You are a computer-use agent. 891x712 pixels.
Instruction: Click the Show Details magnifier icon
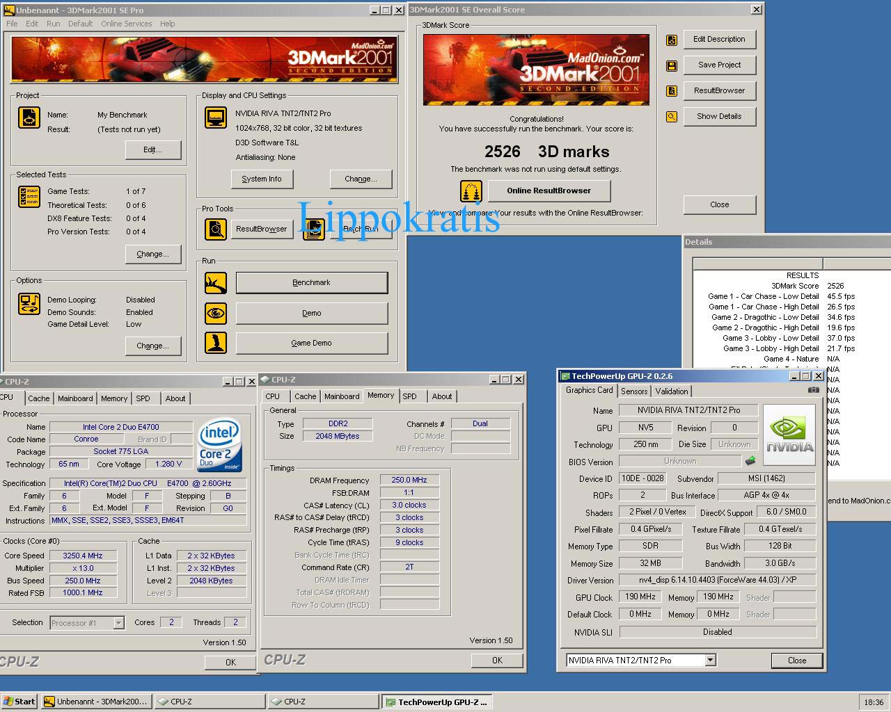click(672, 117)
